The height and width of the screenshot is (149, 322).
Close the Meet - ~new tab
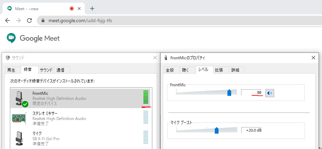coord(79,9)
